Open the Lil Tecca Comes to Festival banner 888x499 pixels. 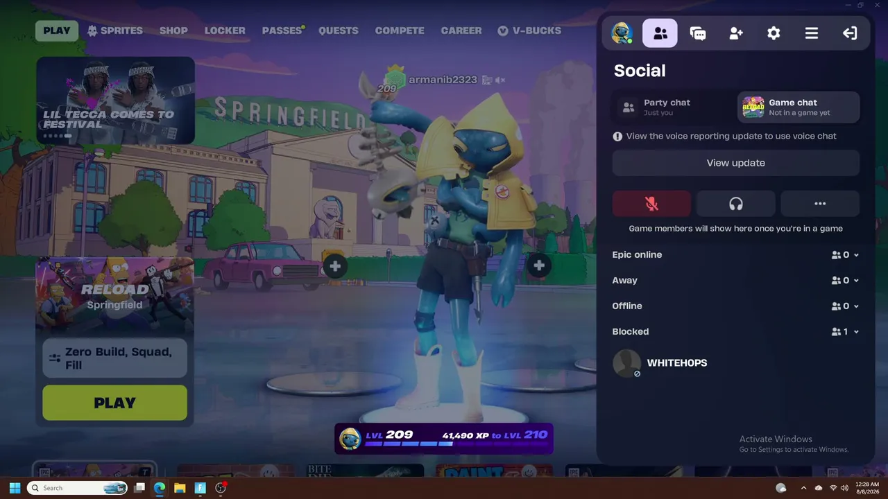click(115, 100)
